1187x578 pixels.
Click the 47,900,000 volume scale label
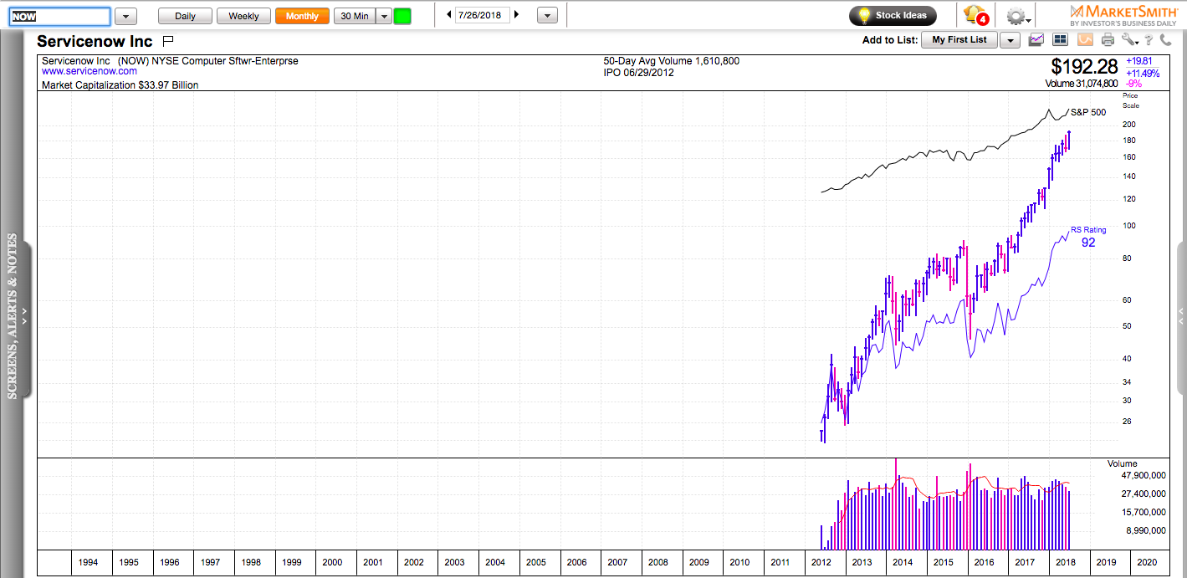click(1144, 475)
